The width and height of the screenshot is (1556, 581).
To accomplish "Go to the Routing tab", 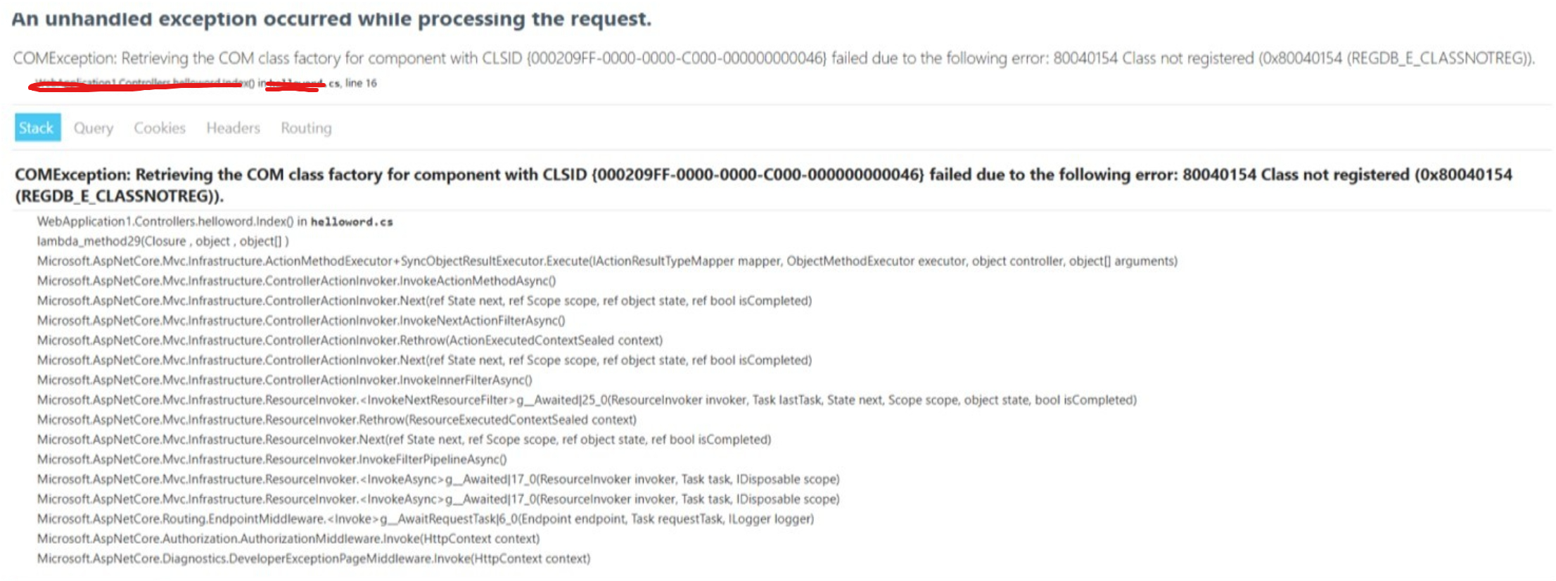I will (x=306, y=128).
